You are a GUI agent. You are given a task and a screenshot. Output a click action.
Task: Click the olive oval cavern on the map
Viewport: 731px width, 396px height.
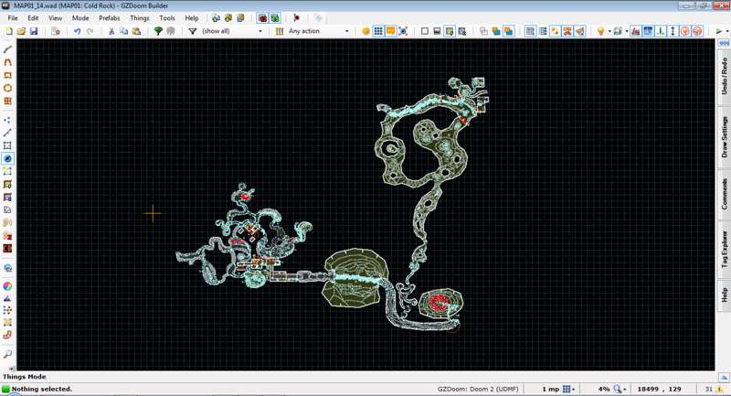(x=356, y=277)
